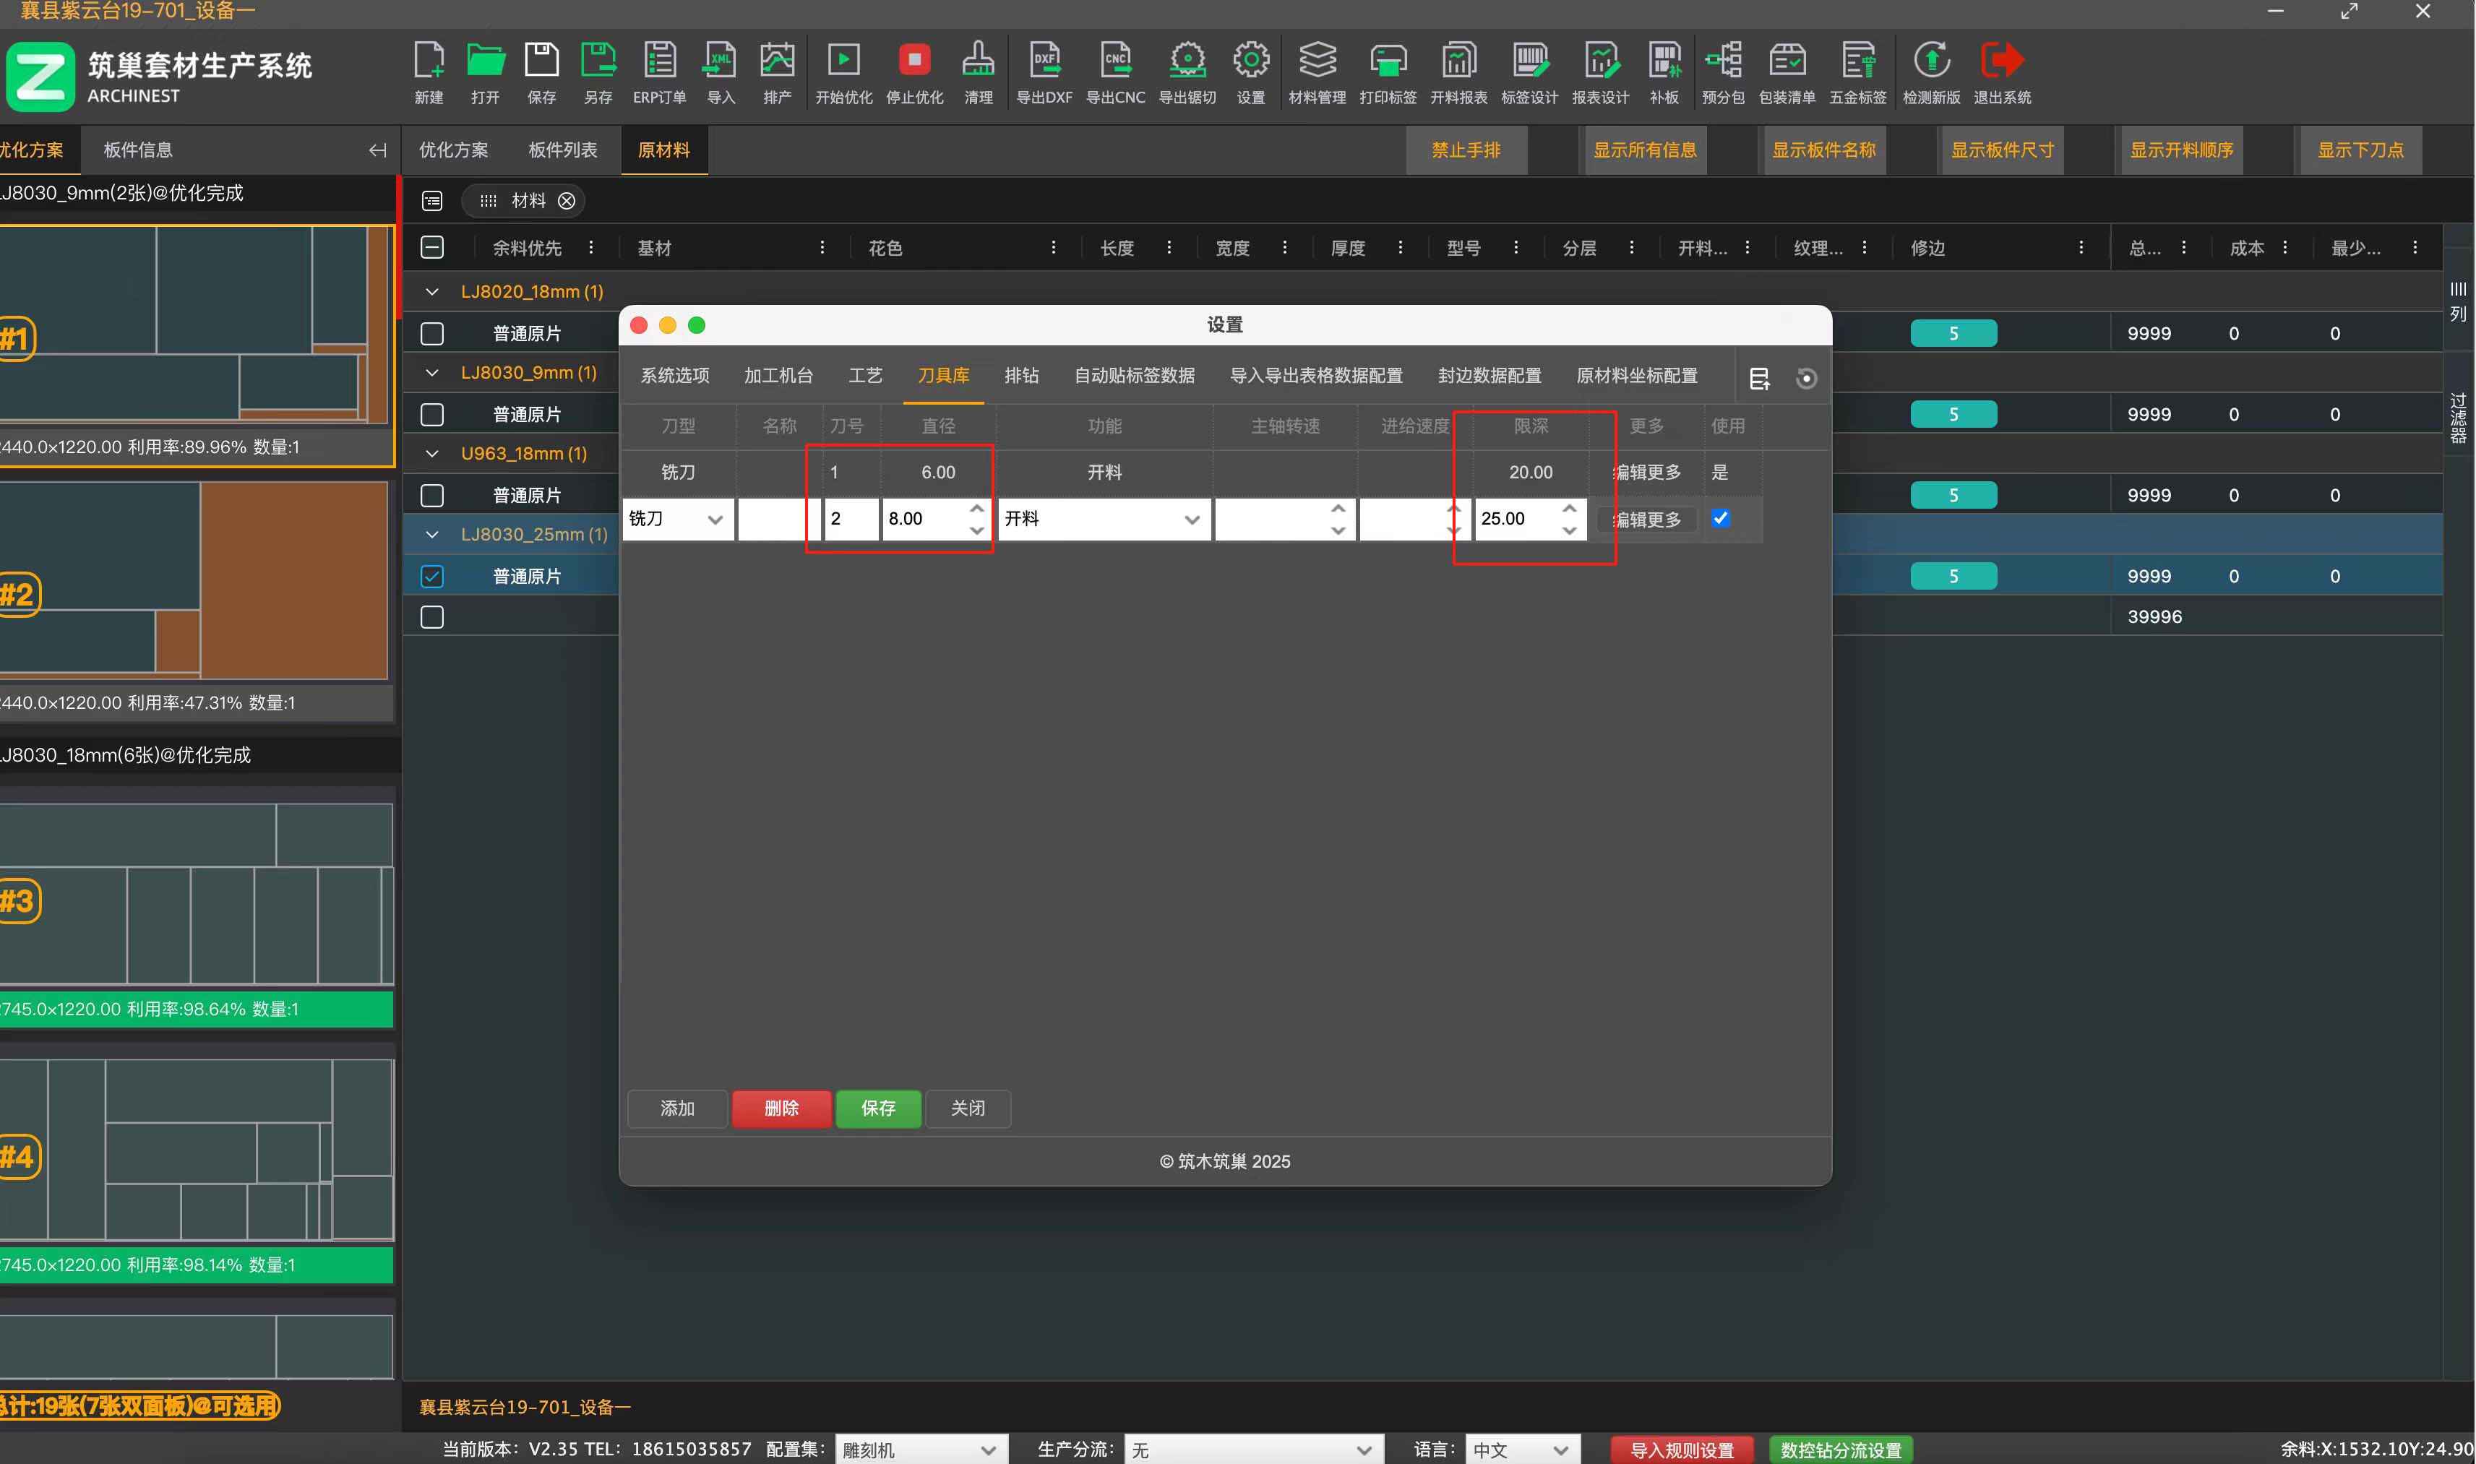Click the red 删除 button
The width and height of the screenshot is (2476, 1464).
(781, 1108)
